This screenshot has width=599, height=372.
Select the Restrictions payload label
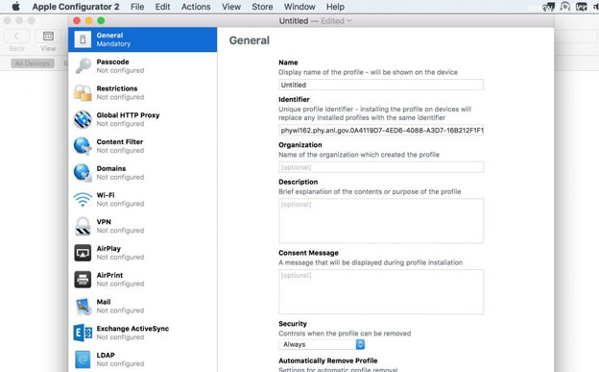[117, 88]
